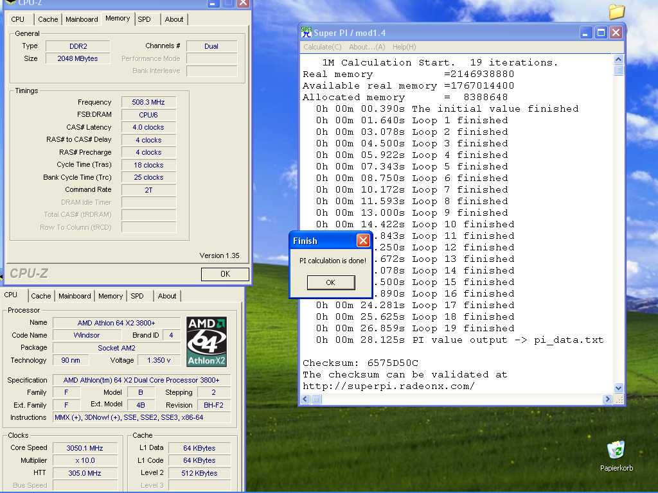Image resolution: width=658 pixels, height=493 pixels.
Task: Click the Revision field showing BH-F2
Action: pyautogui.click(x=213, y=405)
